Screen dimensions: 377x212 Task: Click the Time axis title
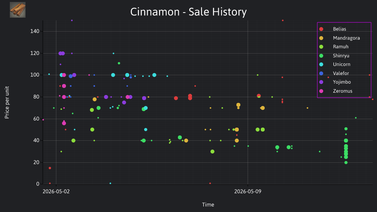(208, 205)
